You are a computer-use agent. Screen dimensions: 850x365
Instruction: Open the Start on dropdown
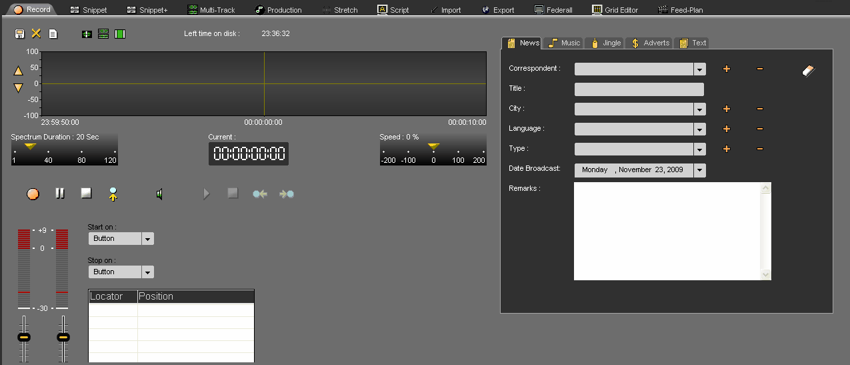(148, 239)
